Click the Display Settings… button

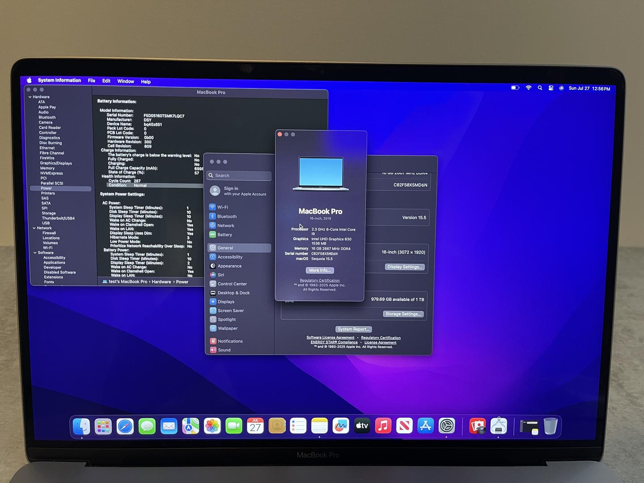tap(404, 267)
